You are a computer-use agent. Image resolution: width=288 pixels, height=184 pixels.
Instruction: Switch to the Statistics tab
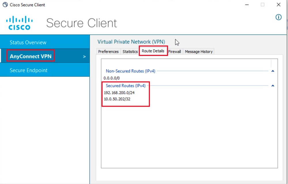pos(130,51)
